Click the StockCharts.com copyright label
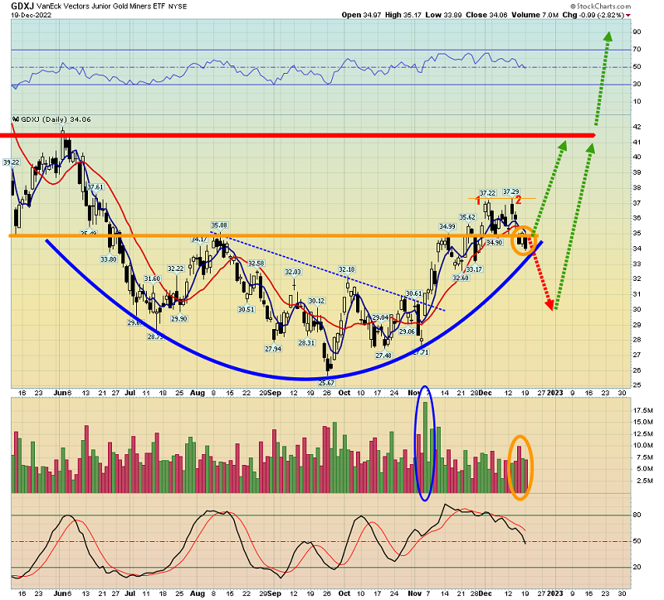This screenshot has width=664, height=600. 600,7
